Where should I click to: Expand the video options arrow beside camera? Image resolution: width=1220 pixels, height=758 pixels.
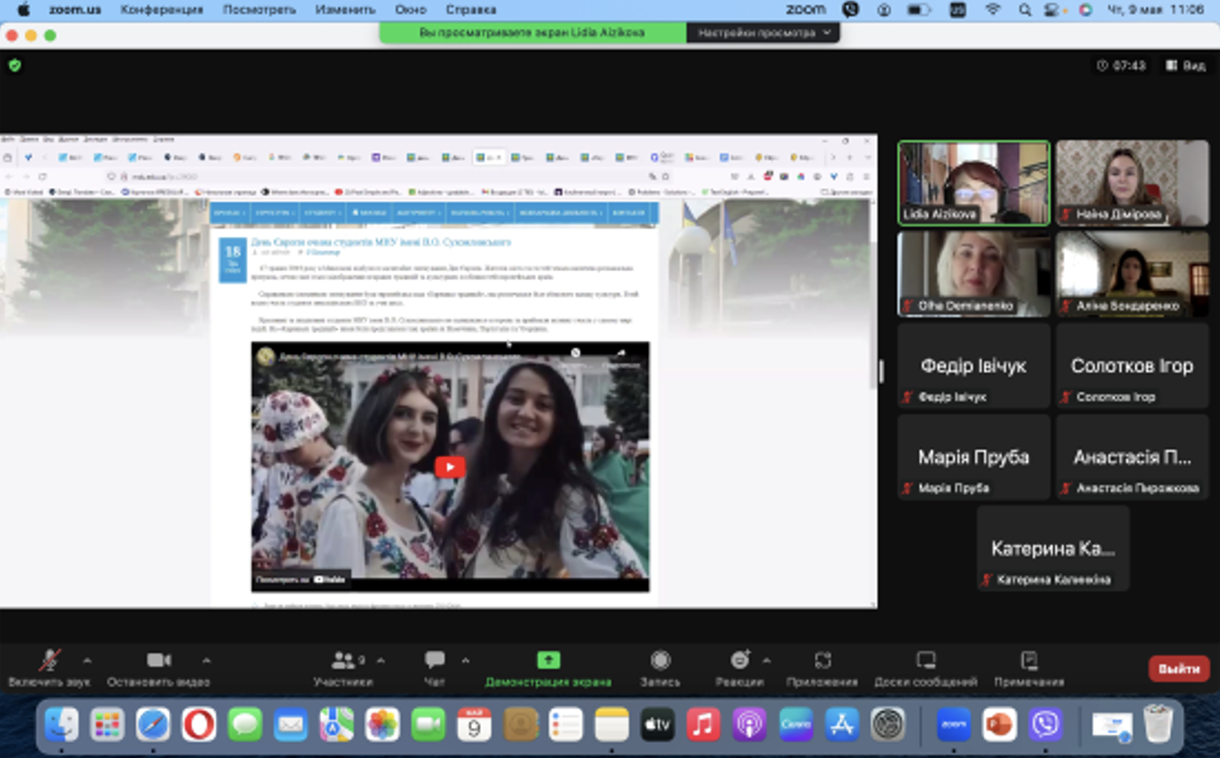coord(206,660)
